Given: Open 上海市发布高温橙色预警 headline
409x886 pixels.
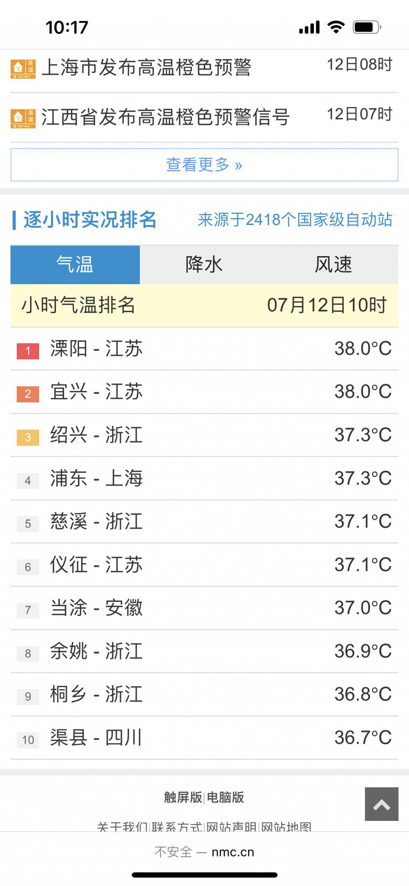Looking at the screenshot, I should (147, 67).
